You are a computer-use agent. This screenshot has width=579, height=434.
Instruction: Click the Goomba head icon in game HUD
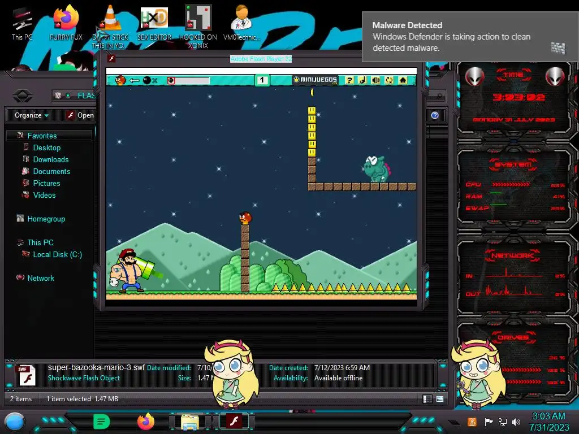(120, 80)
